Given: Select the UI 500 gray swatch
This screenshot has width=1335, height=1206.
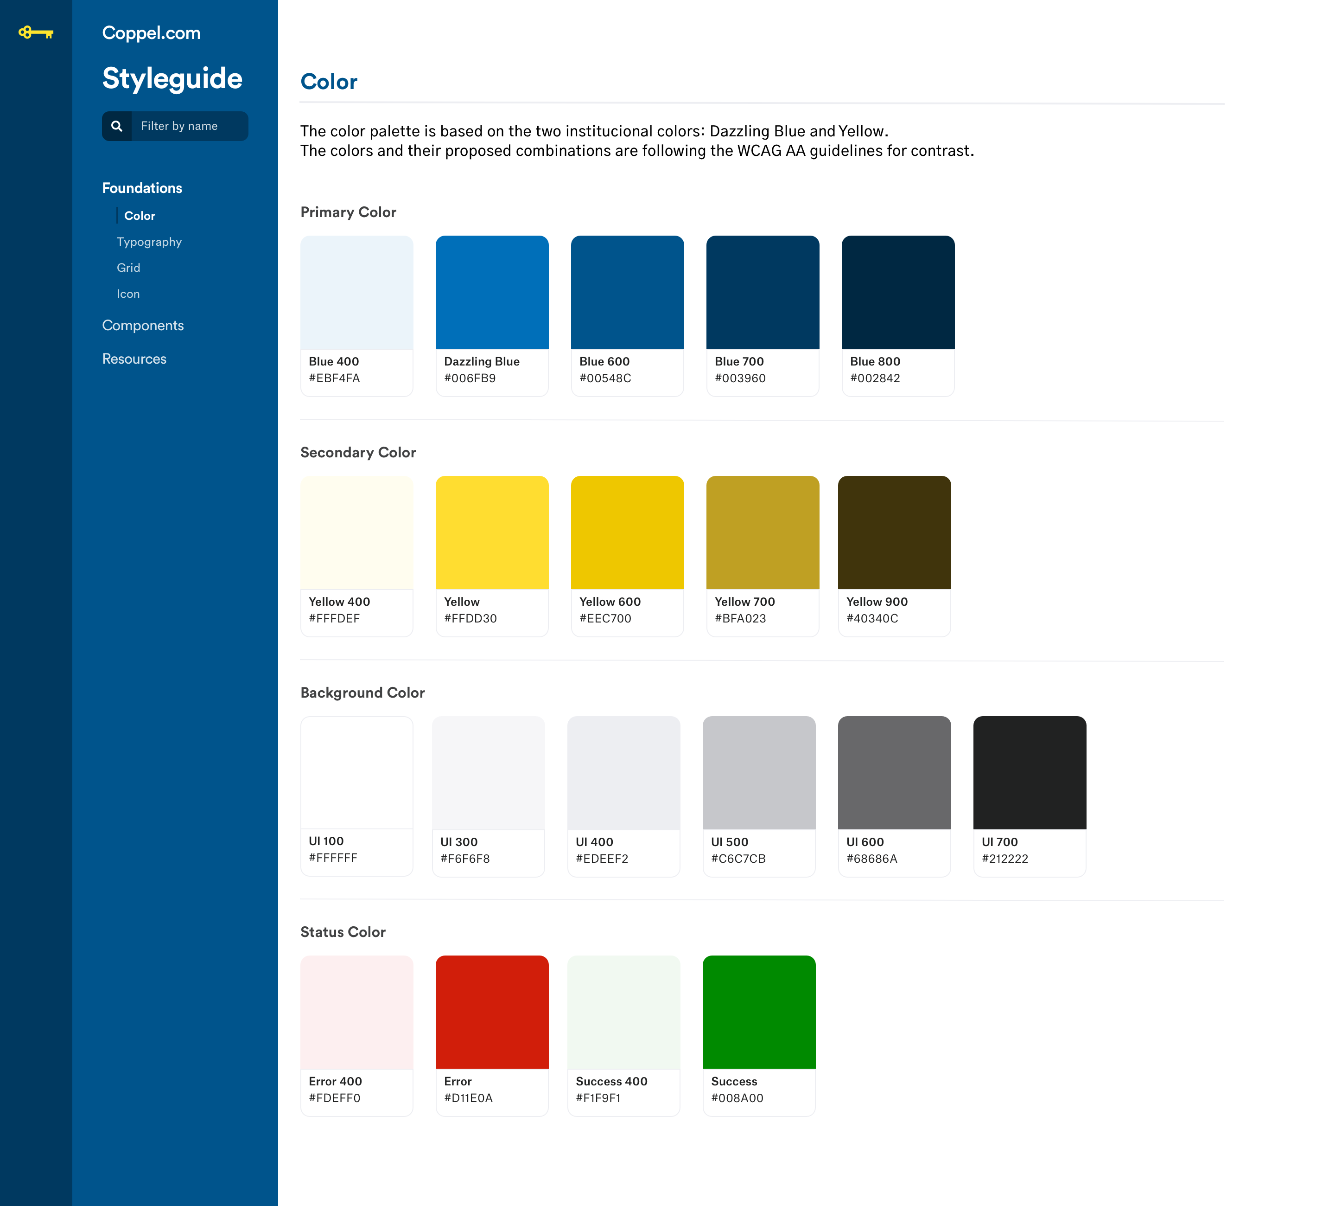Looking at the screenshot, I should tap(758, 773).
